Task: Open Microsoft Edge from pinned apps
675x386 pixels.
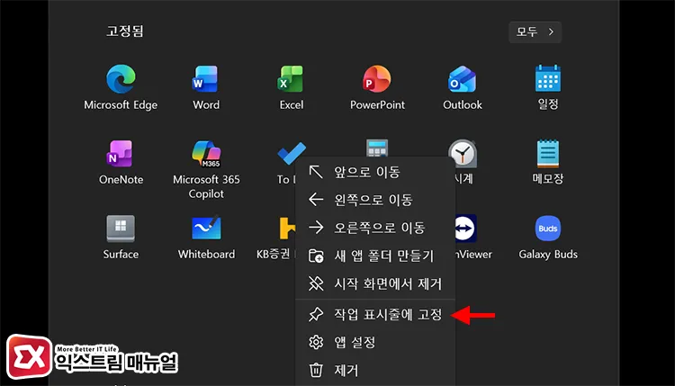Action: (x=121, y=79)
